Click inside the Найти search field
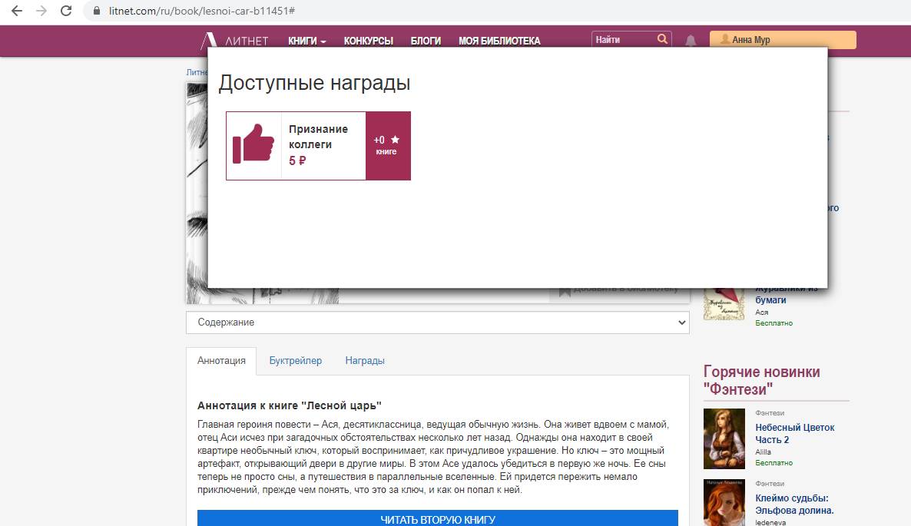This screenshot has width=911, height=526. [x=622, y=40]
